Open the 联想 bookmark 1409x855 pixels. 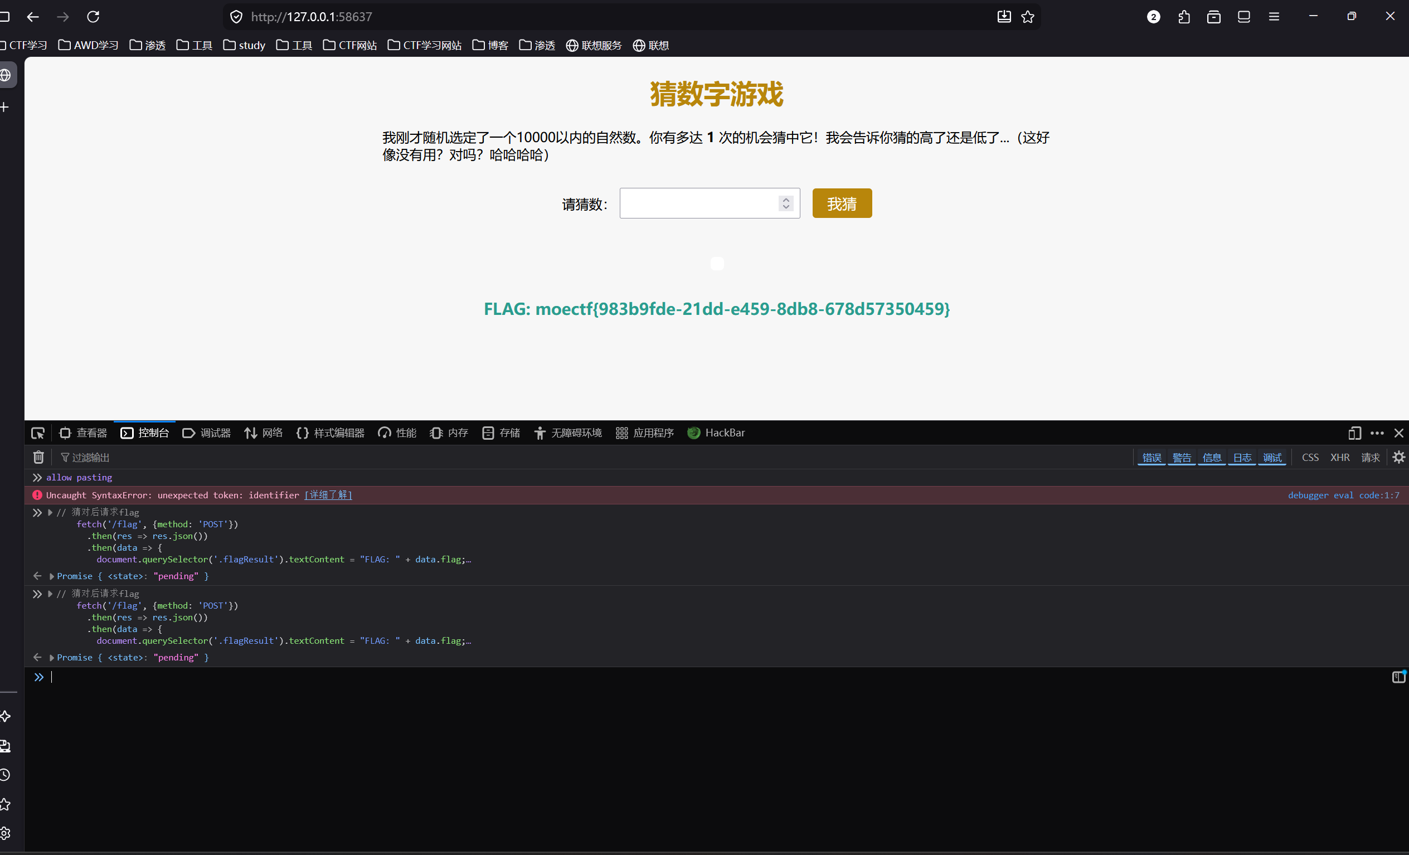pyautogui.click(x=651, y=45)
